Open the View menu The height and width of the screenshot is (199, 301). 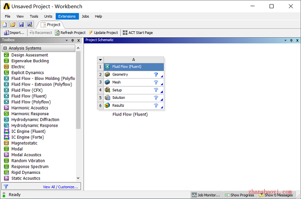click(20, 16)
